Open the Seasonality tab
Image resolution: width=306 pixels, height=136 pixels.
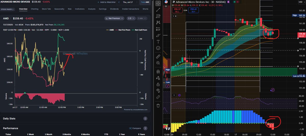coord(59,9)
